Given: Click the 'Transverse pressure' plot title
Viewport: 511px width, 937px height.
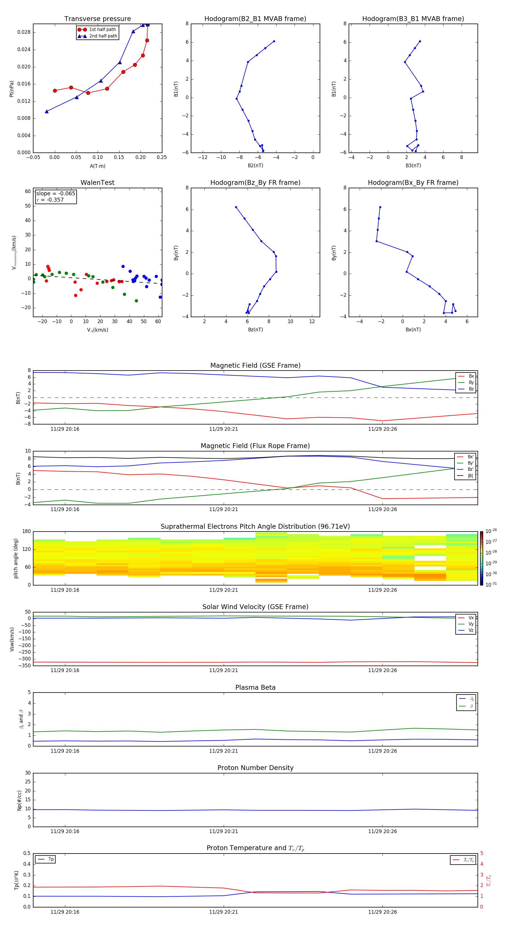Looking at the screenshot, I should (x=97, y=19).
